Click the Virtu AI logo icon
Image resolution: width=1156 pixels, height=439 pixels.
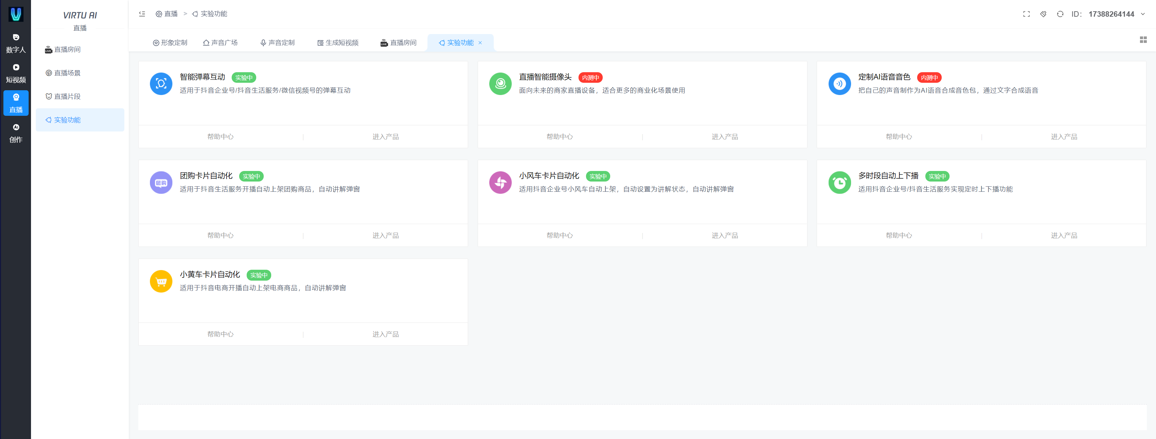click(x=16, y=14)
